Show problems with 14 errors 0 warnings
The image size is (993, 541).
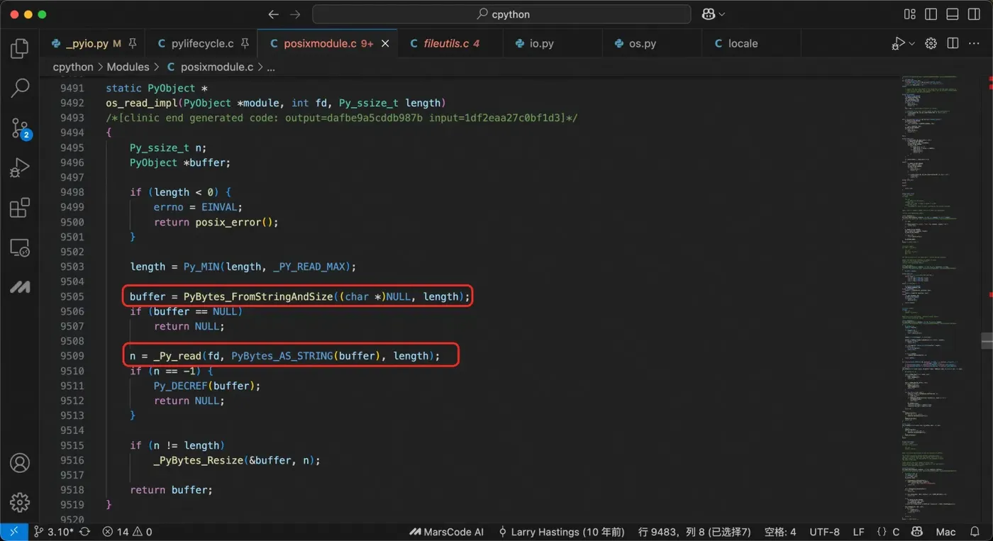pyautogui.click(x=127, y=532)
